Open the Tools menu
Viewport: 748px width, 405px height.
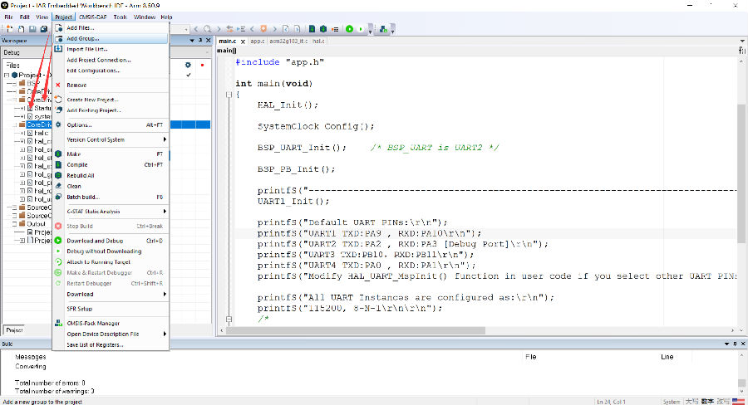[121, 17]
